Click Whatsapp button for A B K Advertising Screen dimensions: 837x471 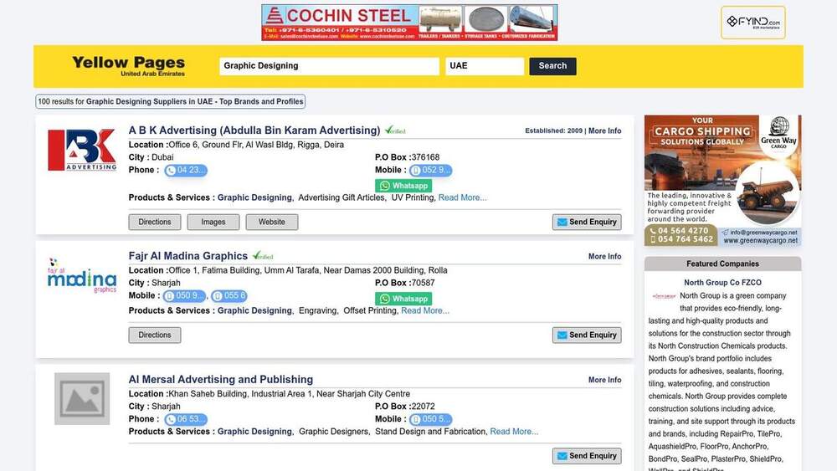(x=403, y=186)
